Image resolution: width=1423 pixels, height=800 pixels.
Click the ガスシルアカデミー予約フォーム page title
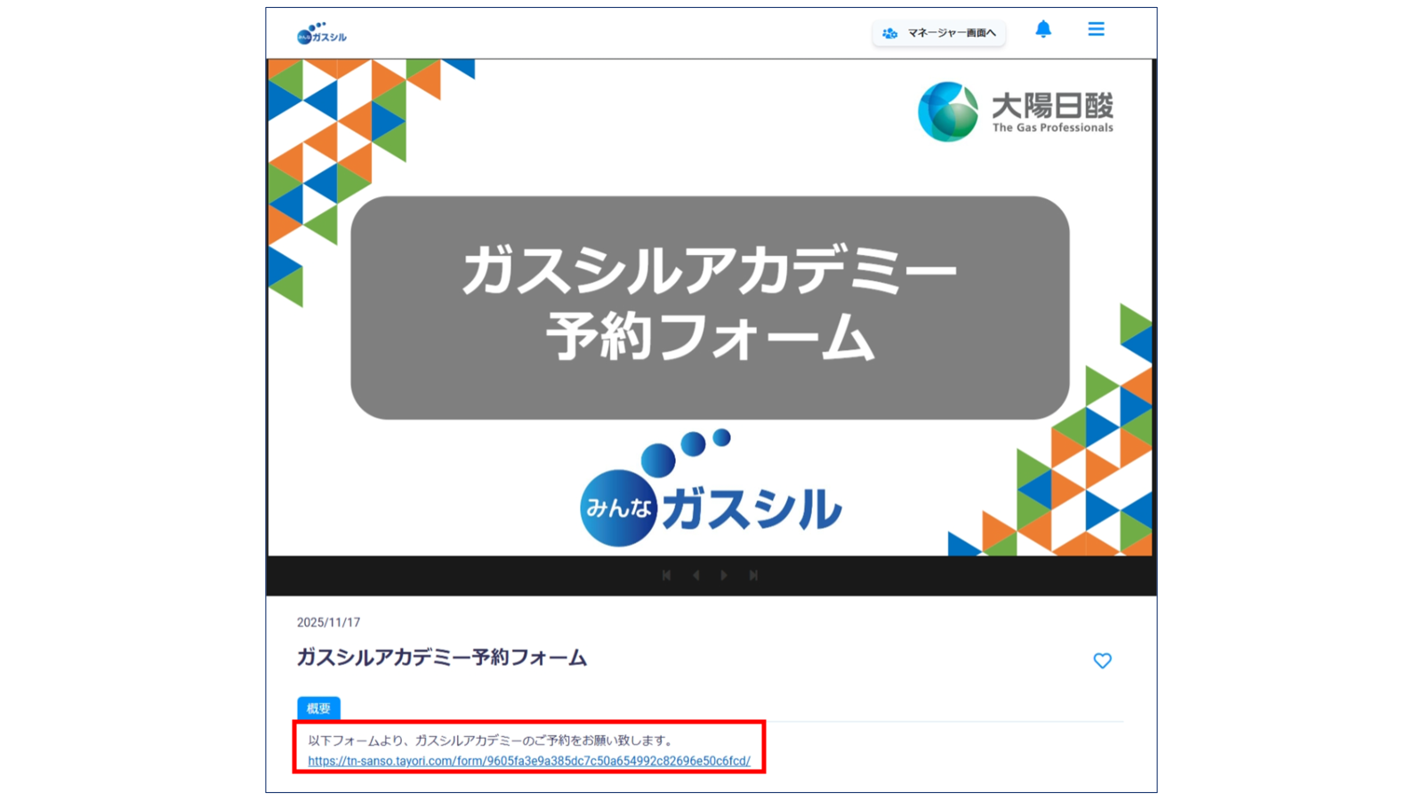tap(441, 658)
